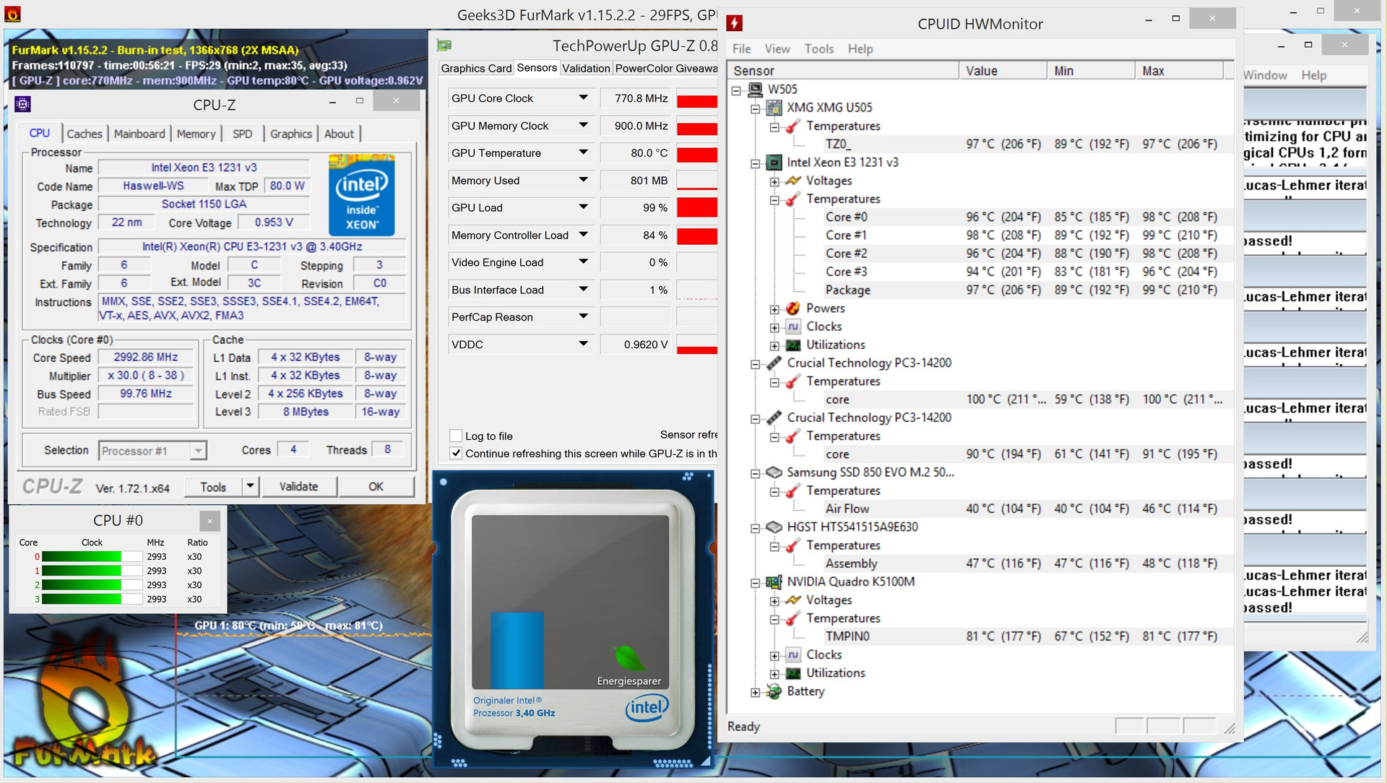Click the HWMonitor lightning bolt title icon
1387x783 pixels.
735,23
